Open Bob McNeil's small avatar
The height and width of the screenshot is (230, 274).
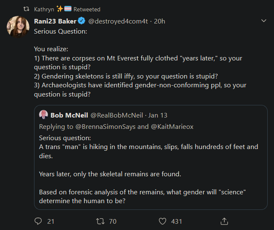click(44, 115)
